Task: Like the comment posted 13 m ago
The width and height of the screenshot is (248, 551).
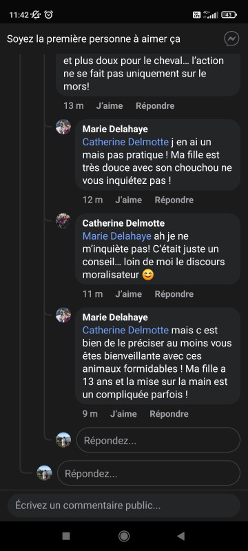Action: click(110, 106)
